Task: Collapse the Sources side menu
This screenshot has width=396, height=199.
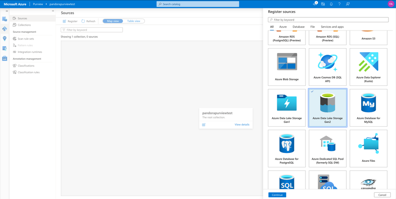Action: coord(53,11)
